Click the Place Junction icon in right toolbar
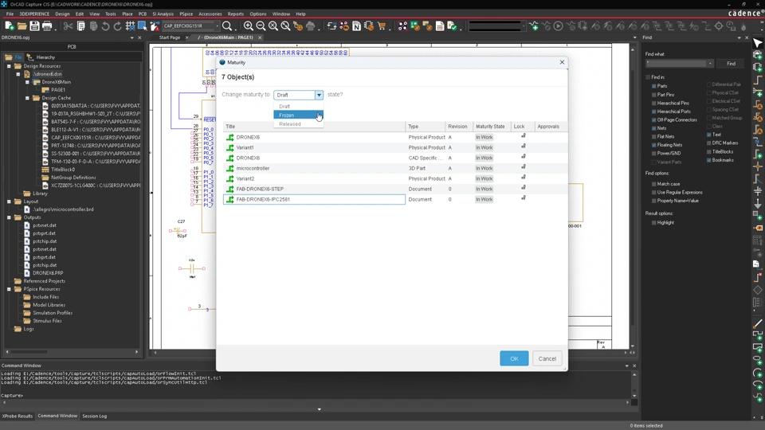765x430 pixels. pyautogui.click(x=758, y=166)
